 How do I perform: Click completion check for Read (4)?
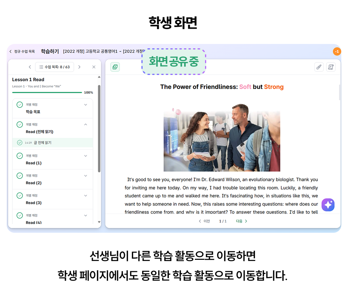click(x=20, y=215)
